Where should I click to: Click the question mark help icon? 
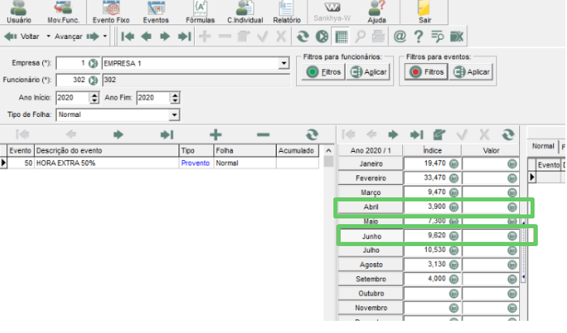(419, 37)
